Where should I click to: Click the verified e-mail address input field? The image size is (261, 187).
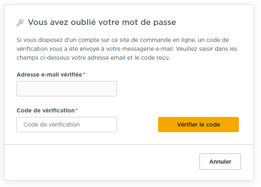coord(66,89)
